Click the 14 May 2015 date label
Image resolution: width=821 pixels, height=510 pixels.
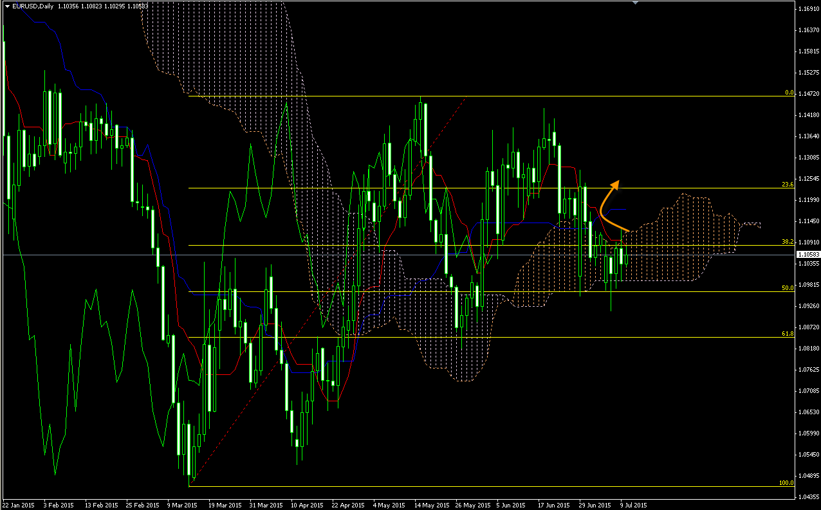(430, 505)
